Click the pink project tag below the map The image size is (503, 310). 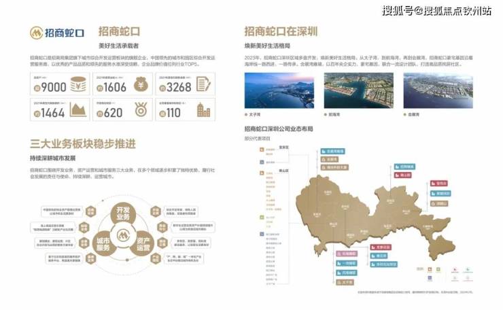(347, 254)
